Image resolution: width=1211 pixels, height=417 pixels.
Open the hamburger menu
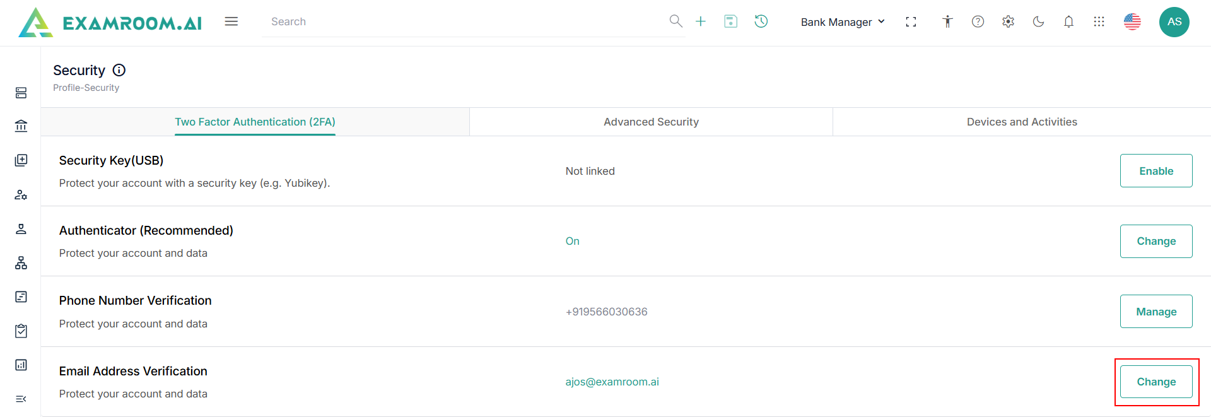[231, 21]
